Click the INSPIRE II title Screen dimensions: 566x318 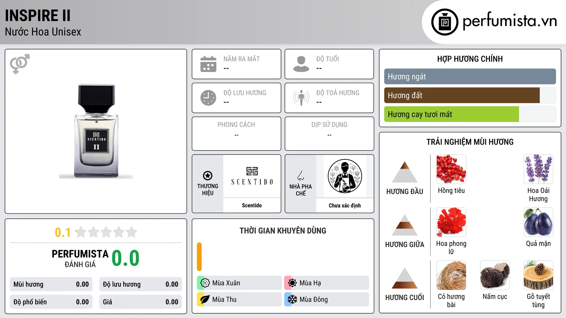click(x=38, y=15)
